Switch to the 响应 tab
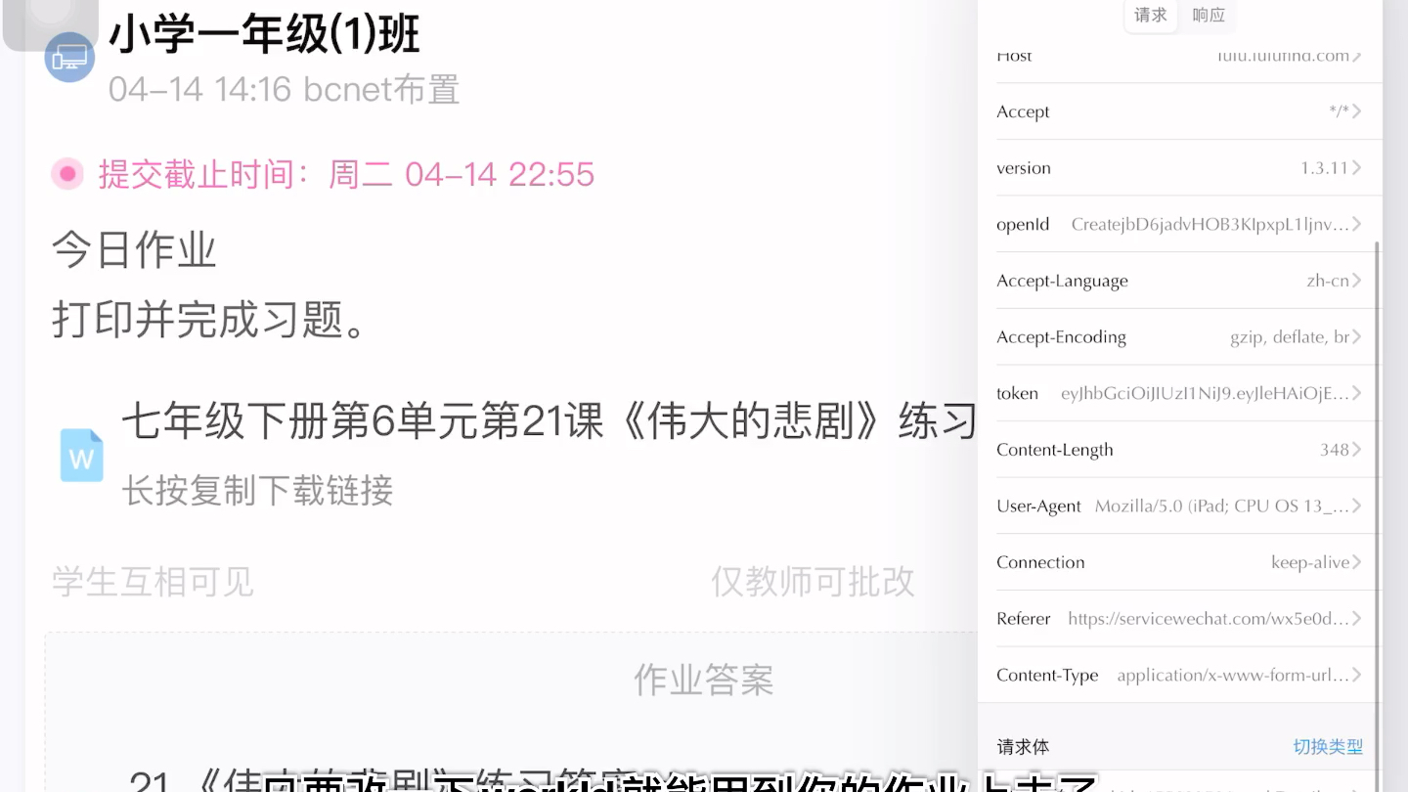The width and height of the screenshot is (1408, 792). click(x=1209, y=15)
